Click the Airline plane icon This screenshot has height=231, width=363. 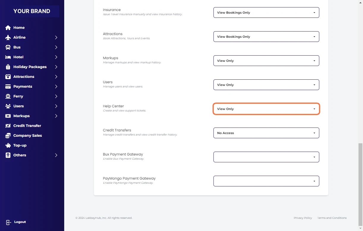tap(8, 37)
